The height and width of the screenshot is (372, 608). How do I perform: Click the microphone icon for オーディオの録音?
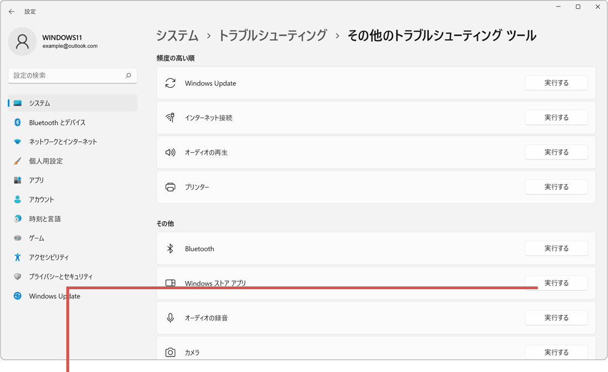[171, 317]
